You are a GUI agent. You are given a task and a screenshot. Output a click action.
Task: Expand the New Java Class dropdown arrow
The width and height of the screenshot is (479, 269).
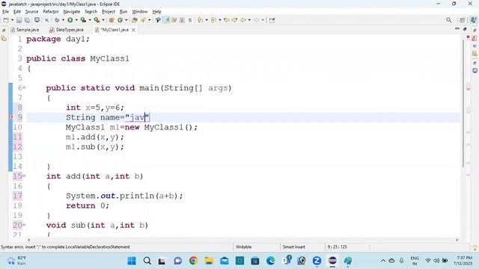tap(126, 20)
